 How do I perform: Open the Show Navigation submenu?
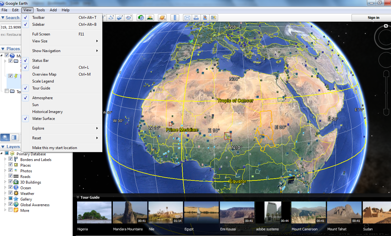[62, 51]
